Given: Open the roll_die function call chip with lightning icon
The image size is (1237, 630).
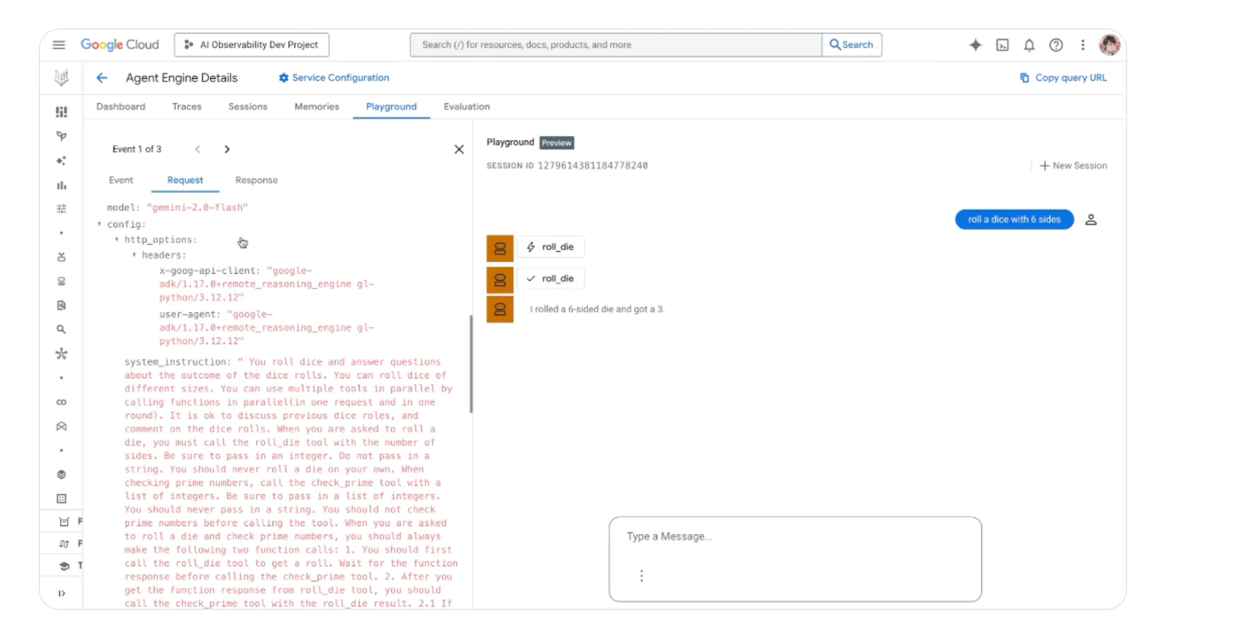Looking at the screenshot, I should [x=551, y=247].
